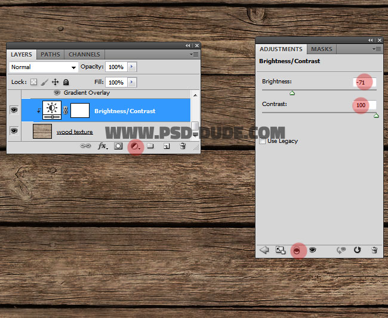388x318 pixels.
Task: Hide the wood texture layer
Action: tap(14, 131)
